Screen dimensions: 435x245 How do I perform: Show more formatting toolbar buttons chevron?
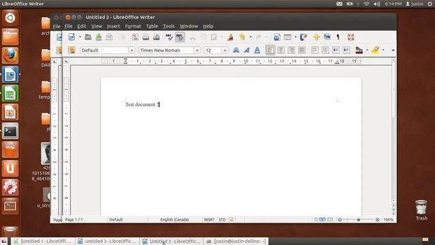pos(393,50)
